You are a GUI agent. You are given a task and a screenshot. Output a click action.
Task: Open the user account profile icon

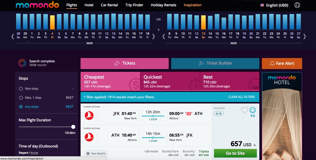coord(297,5)
